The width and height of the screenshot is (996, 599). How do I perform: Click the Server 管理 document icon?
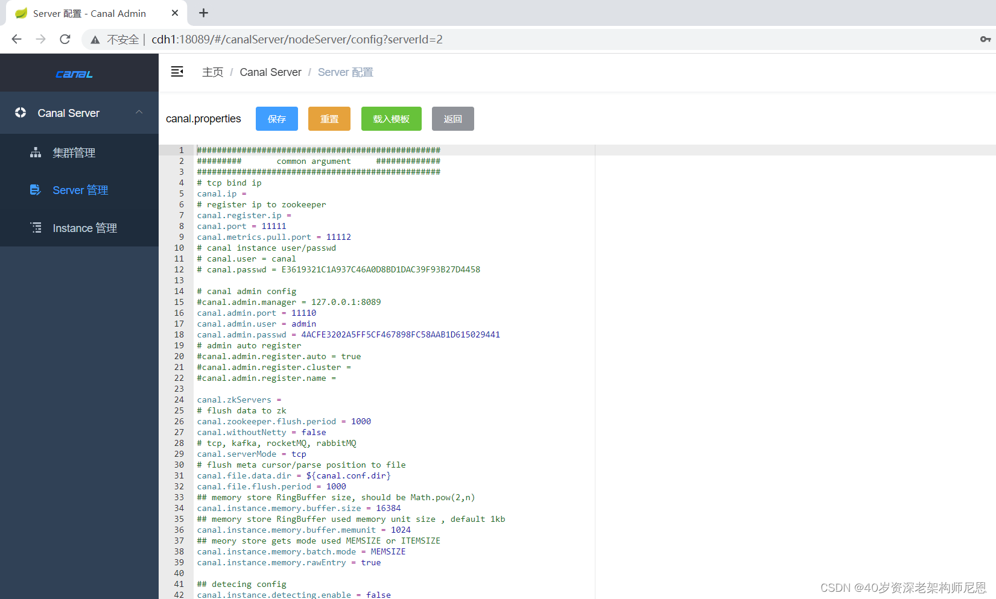pyautogui.click(x=36, y=190)
